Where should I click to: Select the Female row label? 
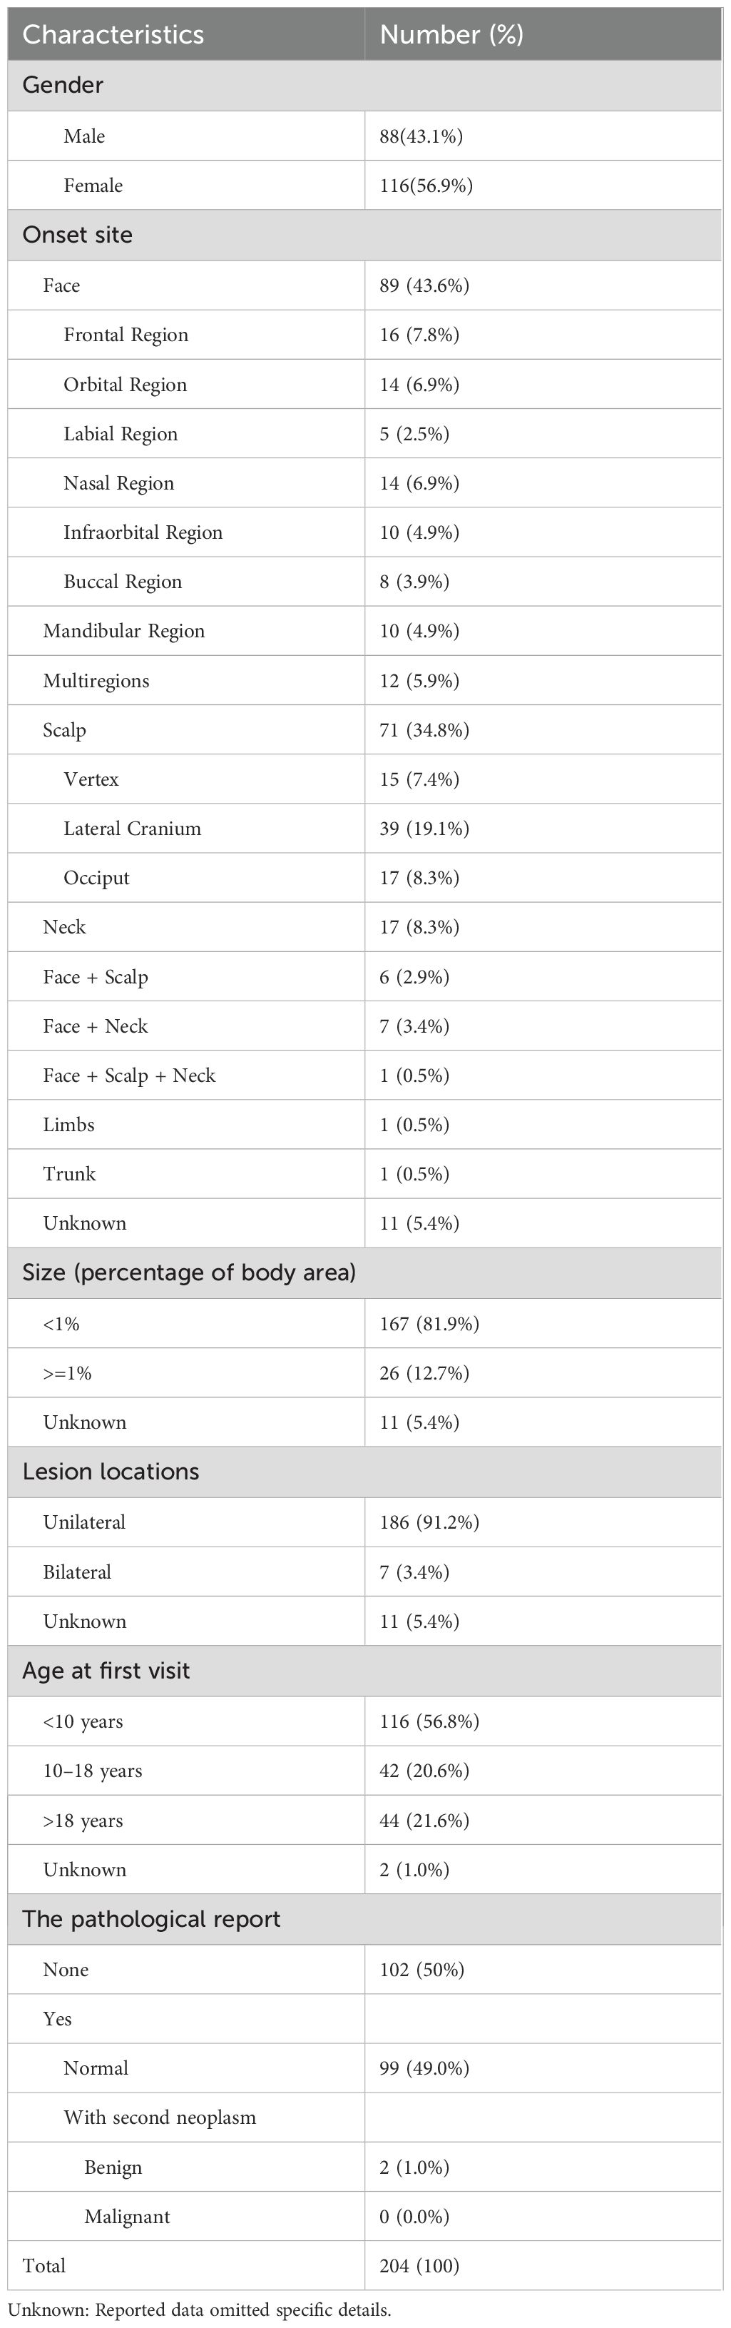pyautogui.click(x=93, y=186)
